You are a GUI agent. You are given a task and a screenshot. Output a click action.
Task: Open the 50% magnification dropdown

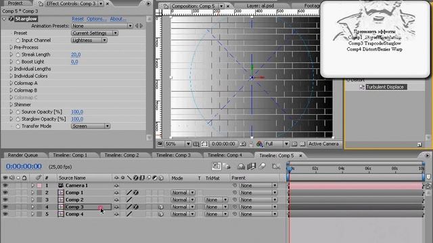pyautogui.click(x=178, y=144)
